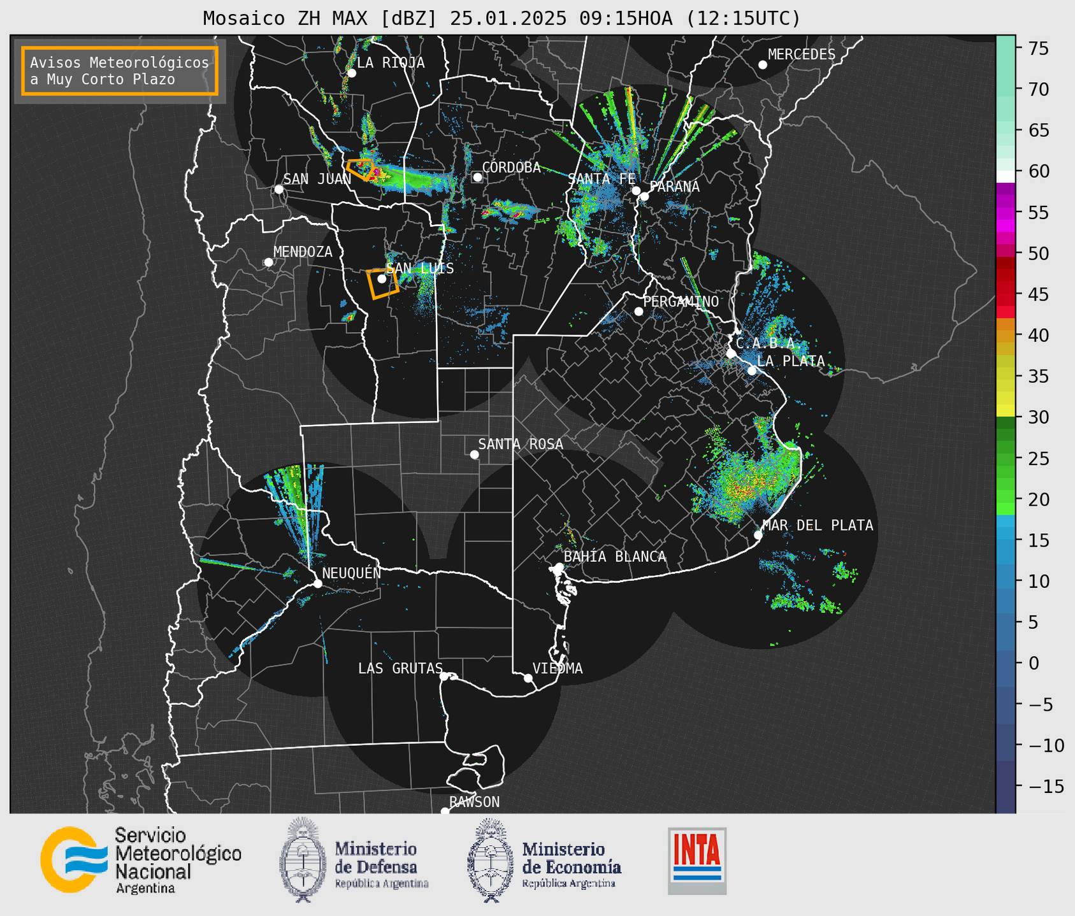
Task: Click the 70 dBZ mint band on color scale
Action: click(1005, 89)
